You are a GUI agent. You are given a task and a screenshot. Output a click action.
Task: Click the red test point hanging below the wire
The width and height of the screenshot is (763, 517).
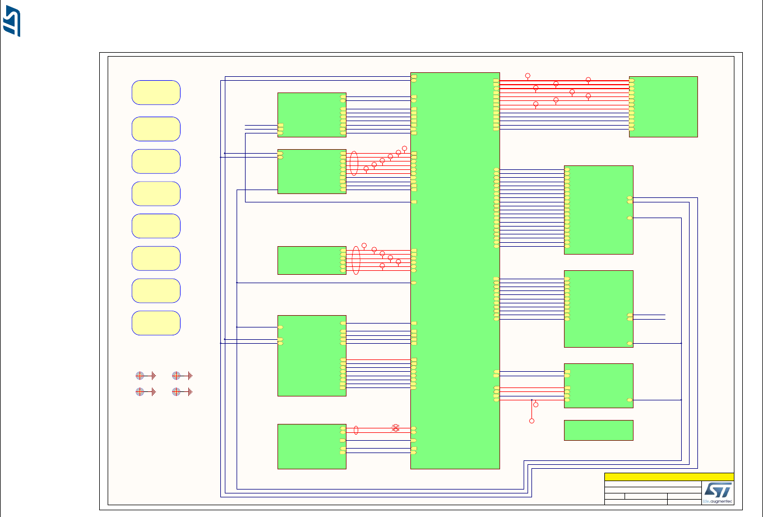click(532, 421)
